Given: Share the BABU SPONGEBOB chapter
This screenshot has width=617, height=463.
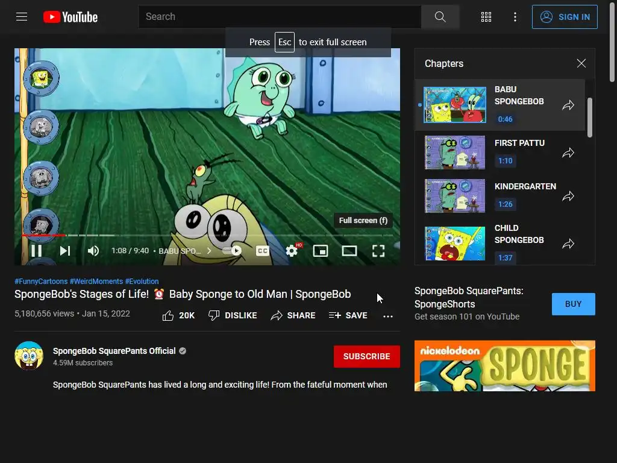Looking at the screenshot, I should pyautogui.click(x=568, y=105).
